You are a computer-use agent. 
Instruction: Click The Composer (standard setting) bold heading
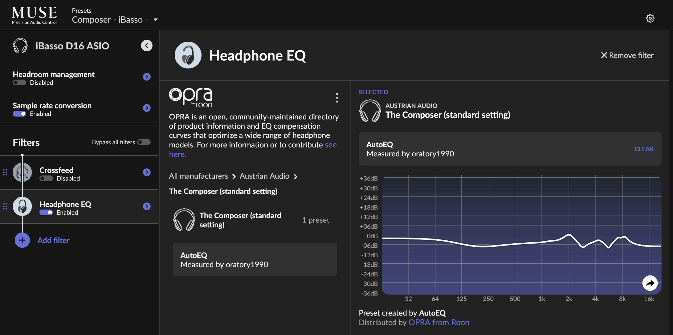[x=223, y=191]
